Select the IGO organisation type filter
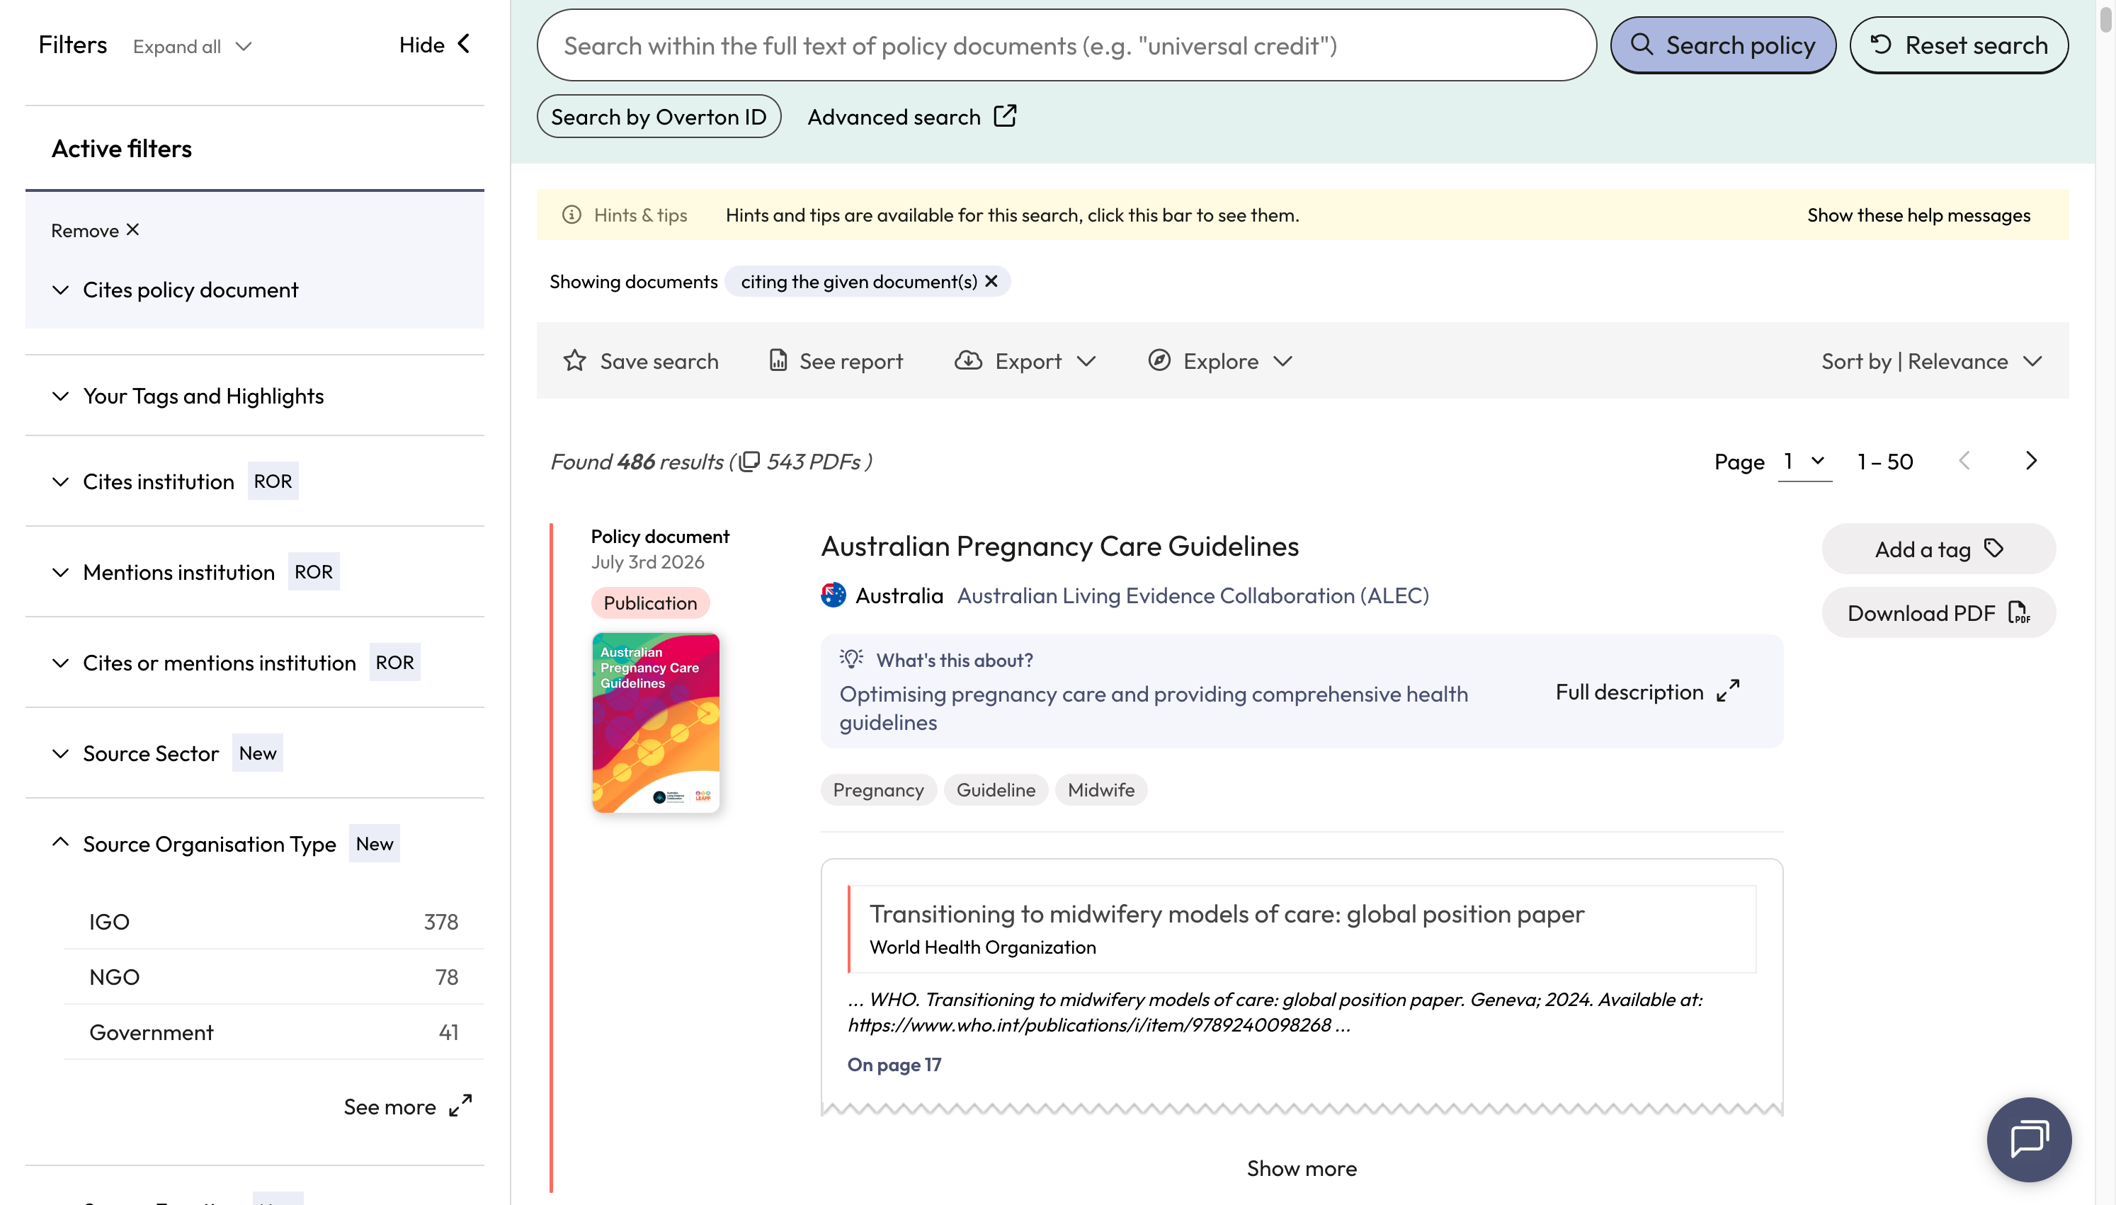 (274, 921)
